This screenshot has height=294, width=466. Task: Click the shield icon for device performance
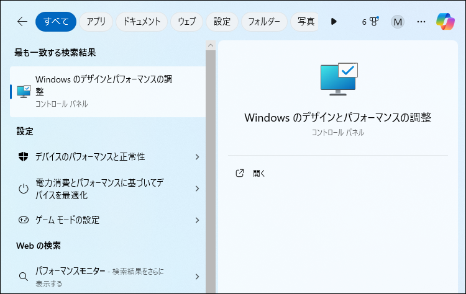pos(23,156)
